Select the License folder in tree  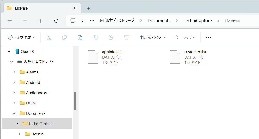[37, 134]
